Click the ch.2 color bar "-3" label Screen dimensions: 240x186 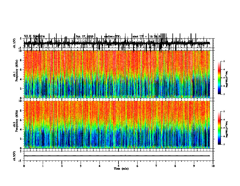(x=224, y=112)
